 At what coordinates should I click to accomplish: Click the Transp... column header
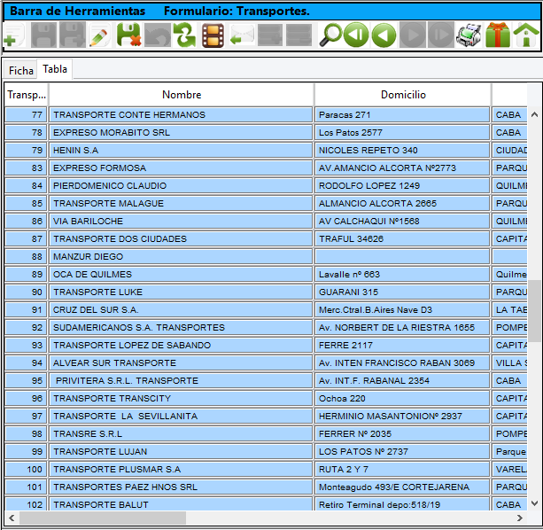27,95
